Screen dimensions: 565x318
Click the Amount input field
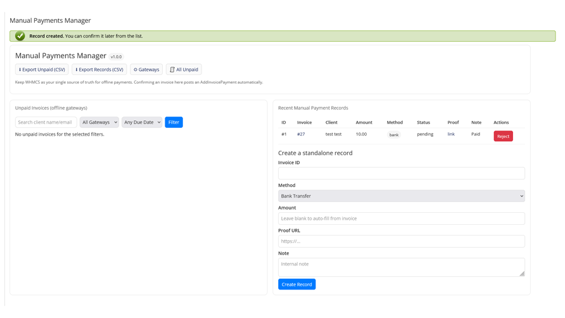coord(401,219)
